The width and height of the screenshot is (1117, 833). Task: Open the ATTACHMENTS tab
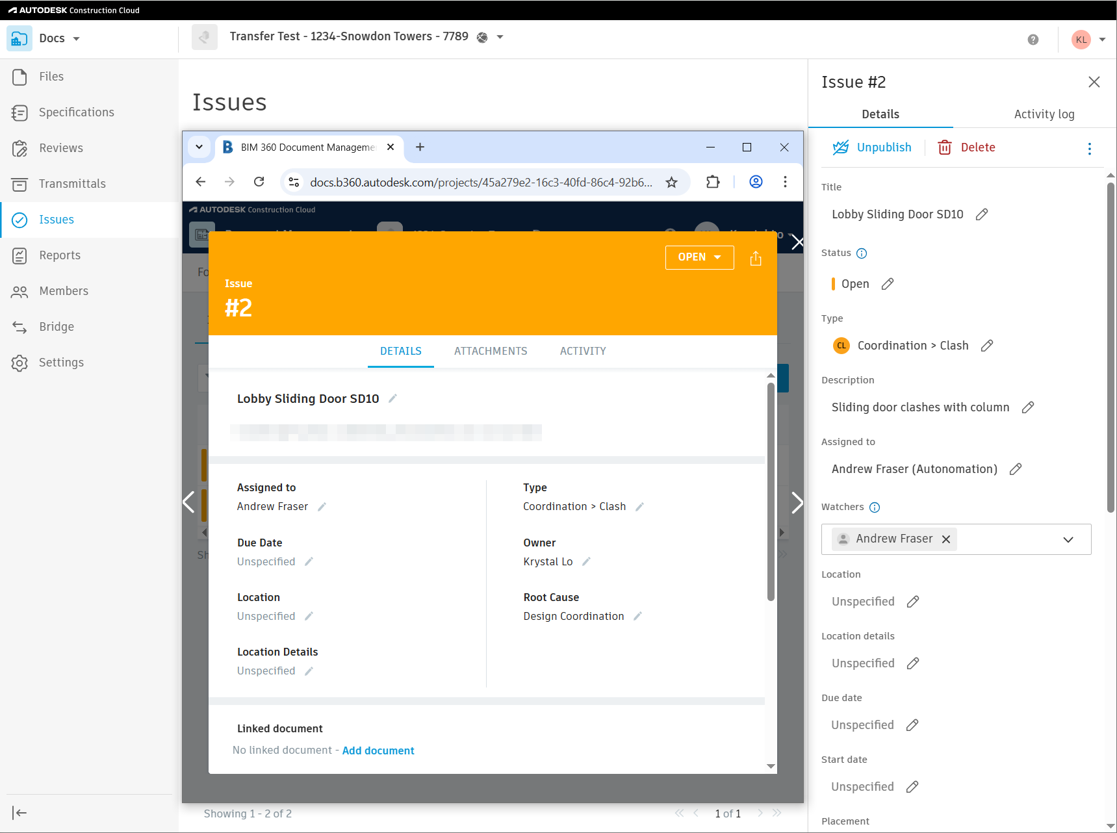pyautogui.click(x=491, y=352)
